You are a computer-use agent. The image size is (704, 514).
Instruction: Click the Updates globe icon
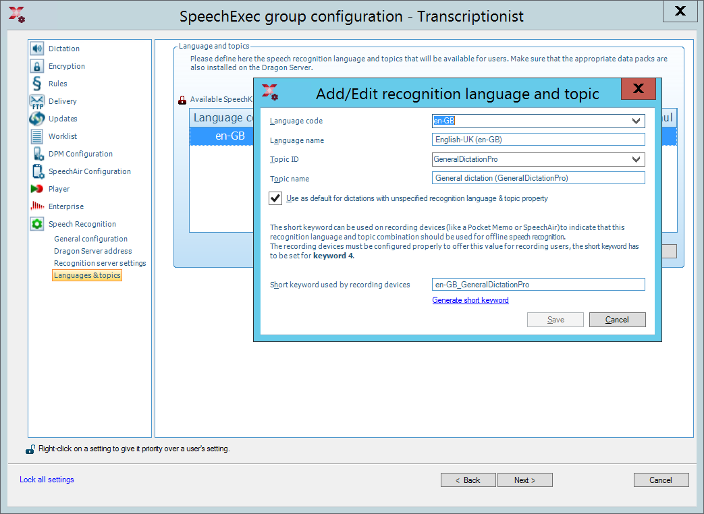tap(37, 119)
